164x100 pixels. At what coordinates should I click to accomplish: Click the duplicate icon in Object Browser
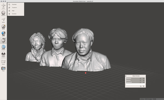(x=141, y=86)
